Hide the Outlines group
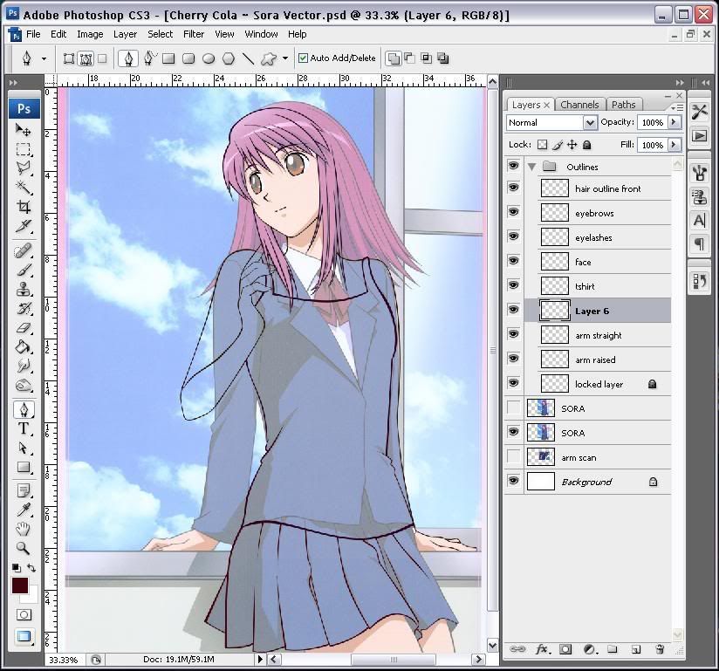Viewport: 719px width, 671px height. point(514,166)
